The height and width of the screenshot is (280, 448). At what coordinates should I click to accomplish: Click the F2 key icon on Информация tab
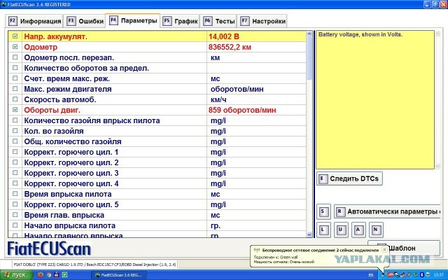click(x=13, y=21)
